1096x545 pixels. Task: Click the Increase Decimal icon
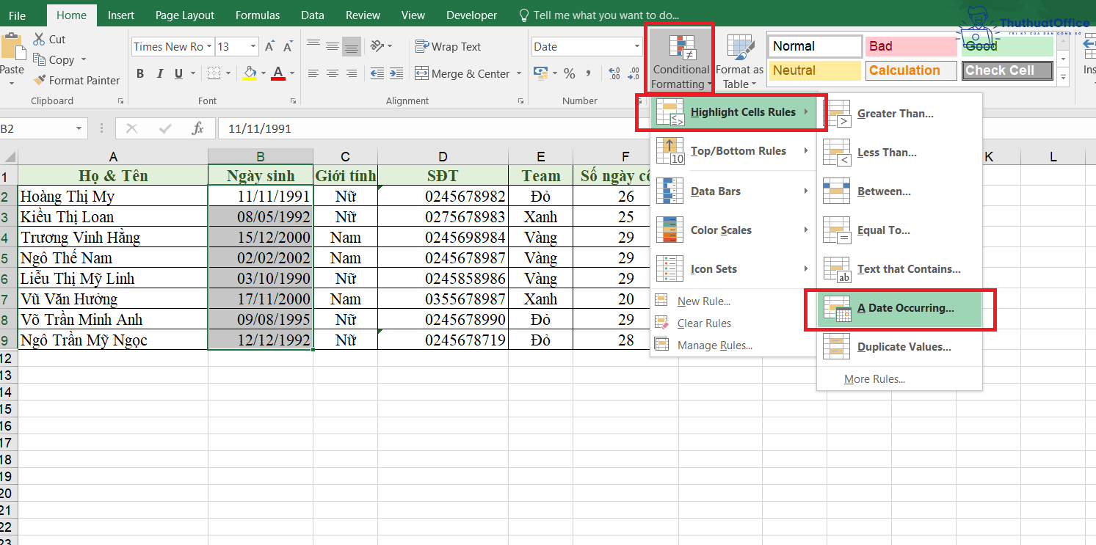tap(614, 73)
